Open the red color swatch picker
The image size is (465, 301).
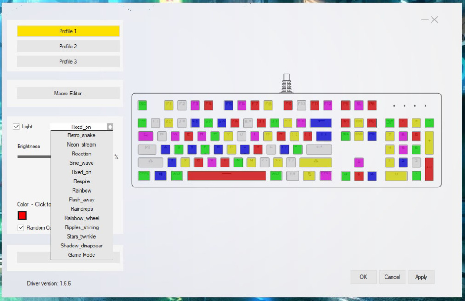[22, 215]
